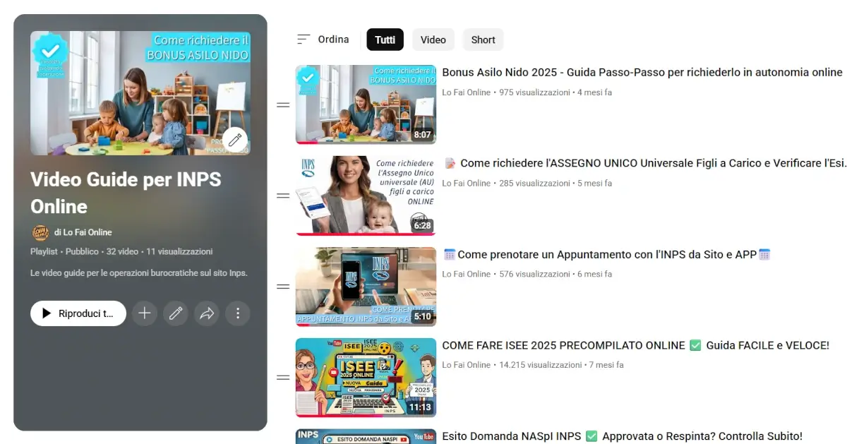Screen dimensions: 847x444
Task: Click Appuntamento INPS video thumbnail
Action: pyautogui.click(x=366, y=287)
